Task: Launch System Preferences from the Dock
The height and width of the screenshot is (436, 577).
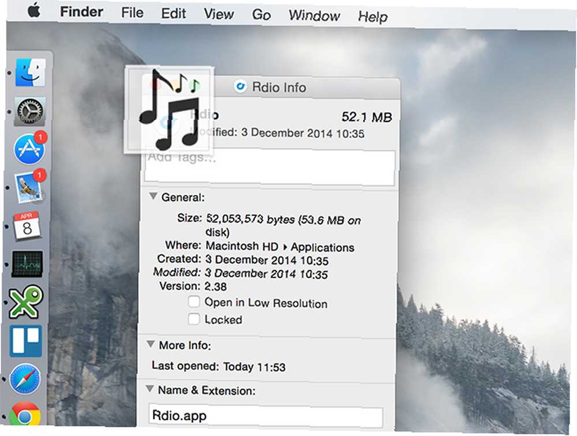Action: (x=30, y=111)
